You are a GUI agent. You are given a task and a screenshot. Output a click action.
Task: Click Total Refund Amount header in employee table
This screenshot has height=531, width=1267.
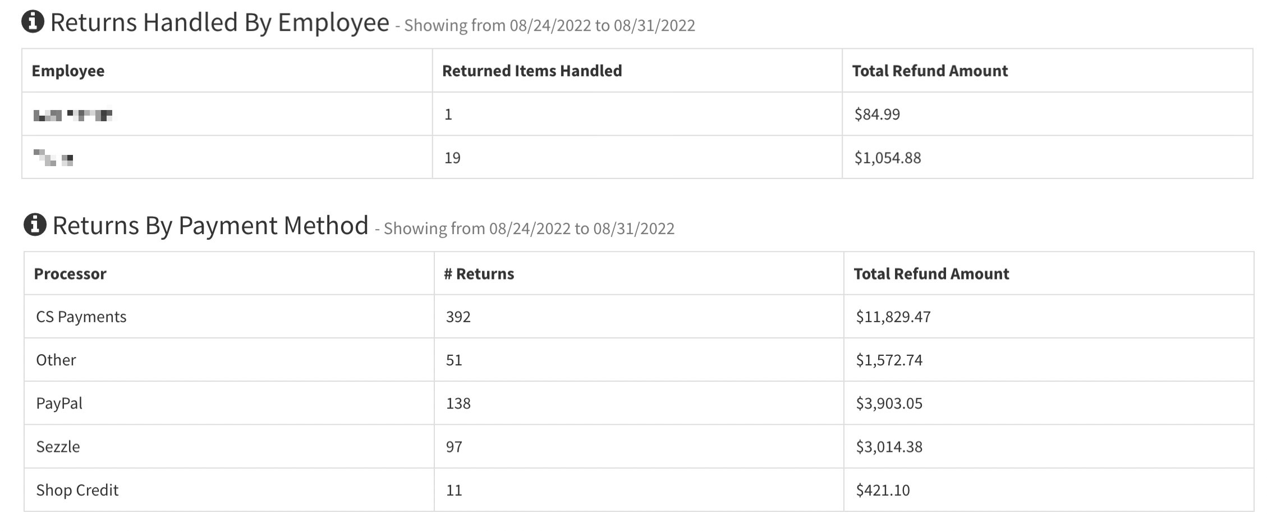(930, 71)
